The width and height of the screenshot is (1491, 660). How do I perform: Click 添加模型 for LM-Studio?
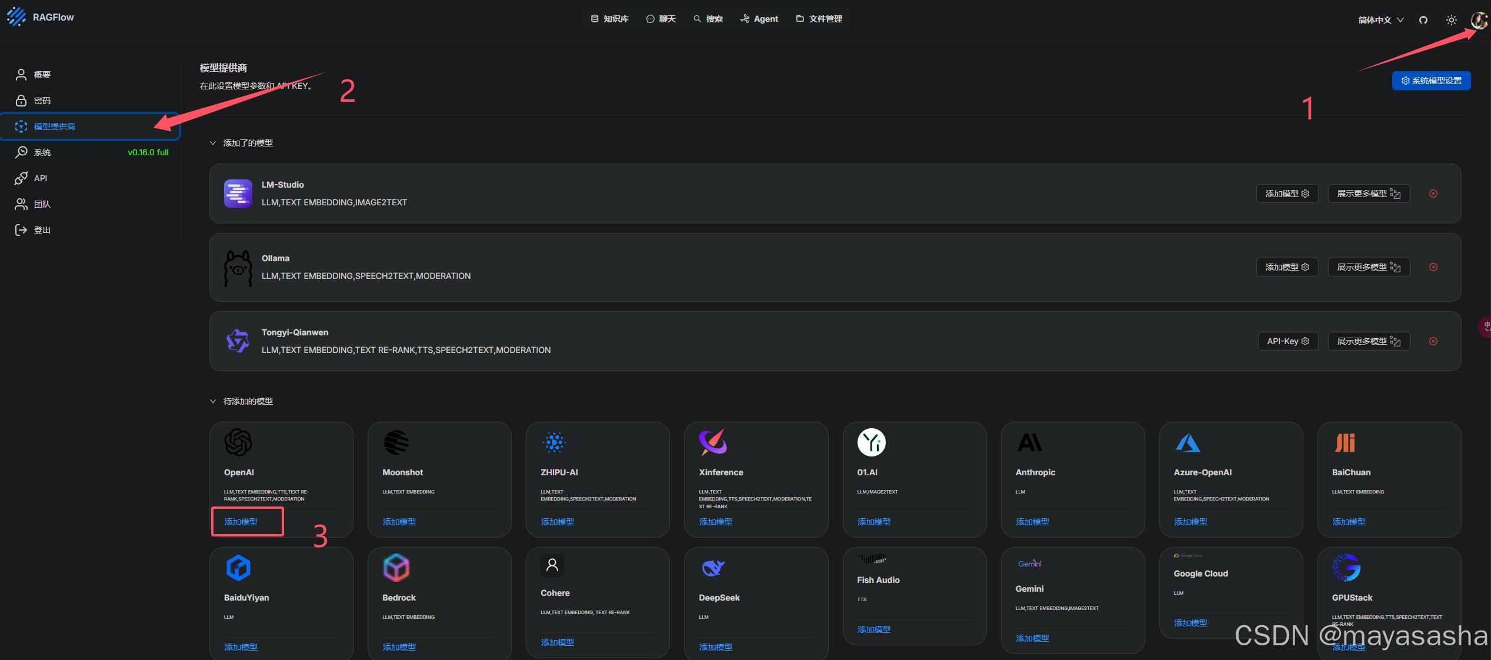pos(1287,194)
